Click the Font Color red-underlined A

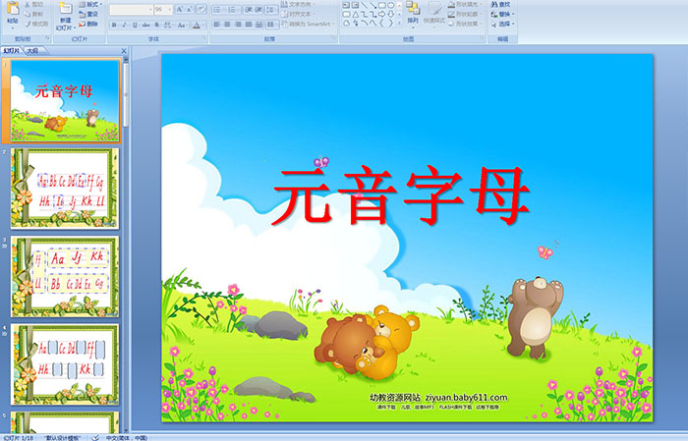(197, 26)
